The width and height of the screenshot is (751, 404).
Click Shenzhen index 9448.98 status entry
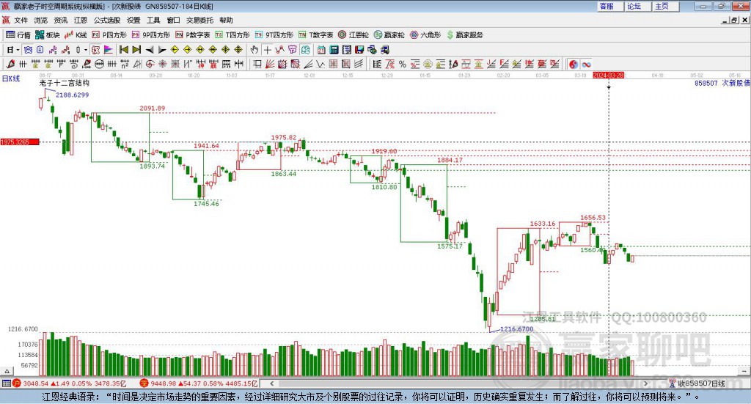(199, 383)
